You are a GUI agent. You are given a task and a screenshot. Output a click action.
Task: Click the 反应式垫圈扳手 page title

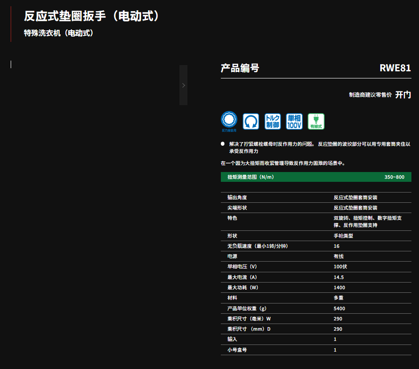coord(92,16)
